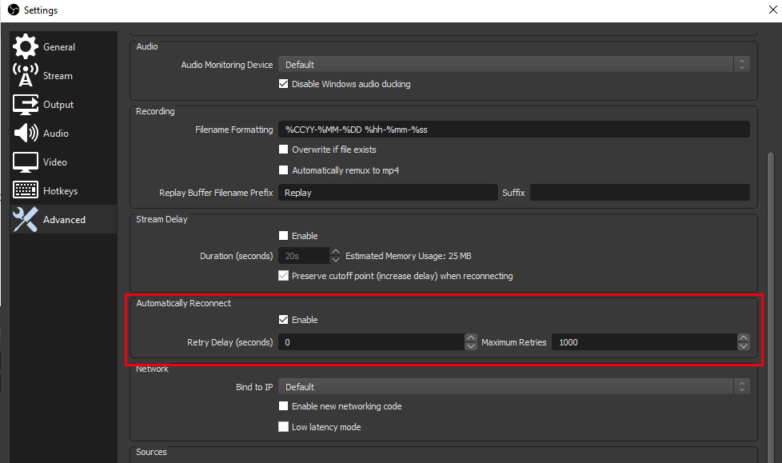This screenshot has width=782, height=463.
Task: Click the Video monitor icon
Action: pos(25,162)
